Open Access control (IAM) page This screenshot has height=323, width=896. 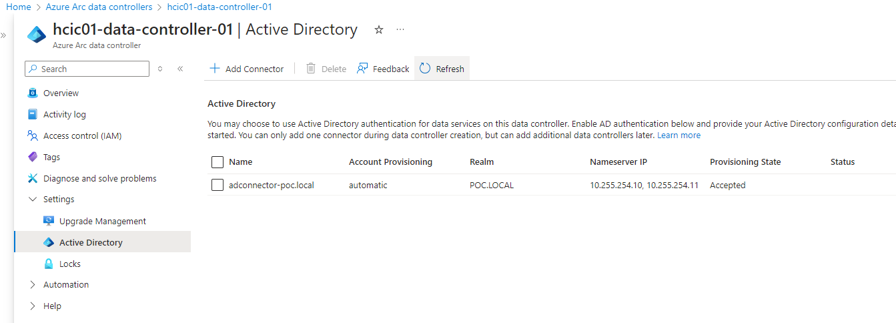(82, 136)
